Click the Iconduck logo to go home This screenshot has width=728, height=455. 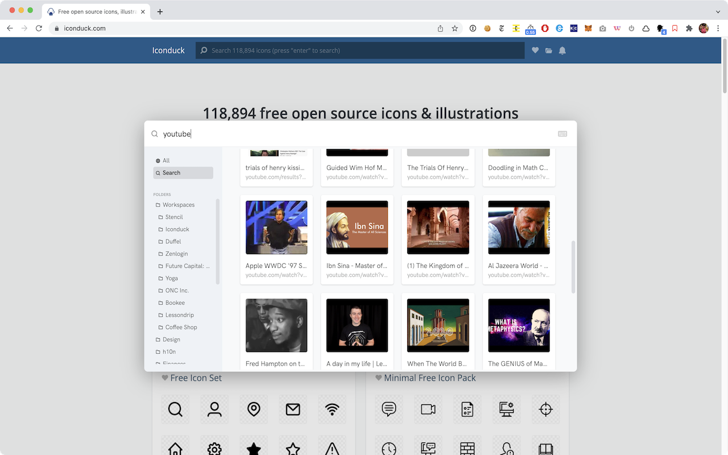(x=168, y=50)
